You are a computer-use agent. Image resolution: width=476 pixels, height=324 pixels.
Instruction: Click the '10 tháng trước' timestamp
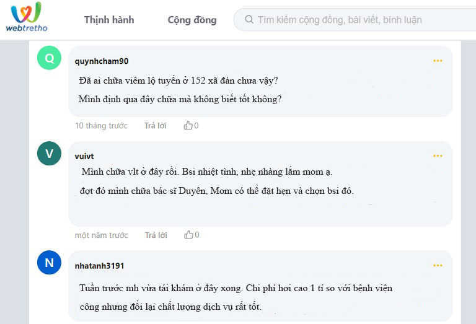pyautogui.click(x=101, y=126)
